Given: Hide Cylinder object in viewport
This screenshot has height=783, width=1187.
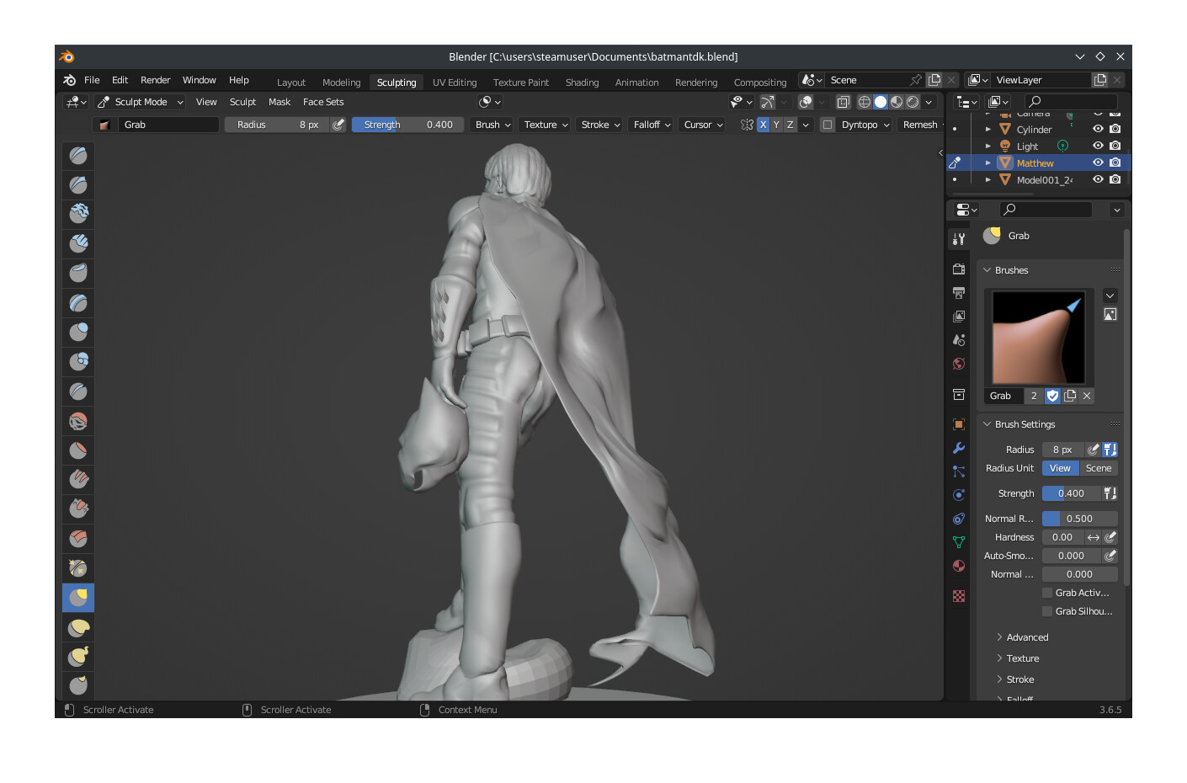Looking at the screenshot, I should [x=1098, y=129].
